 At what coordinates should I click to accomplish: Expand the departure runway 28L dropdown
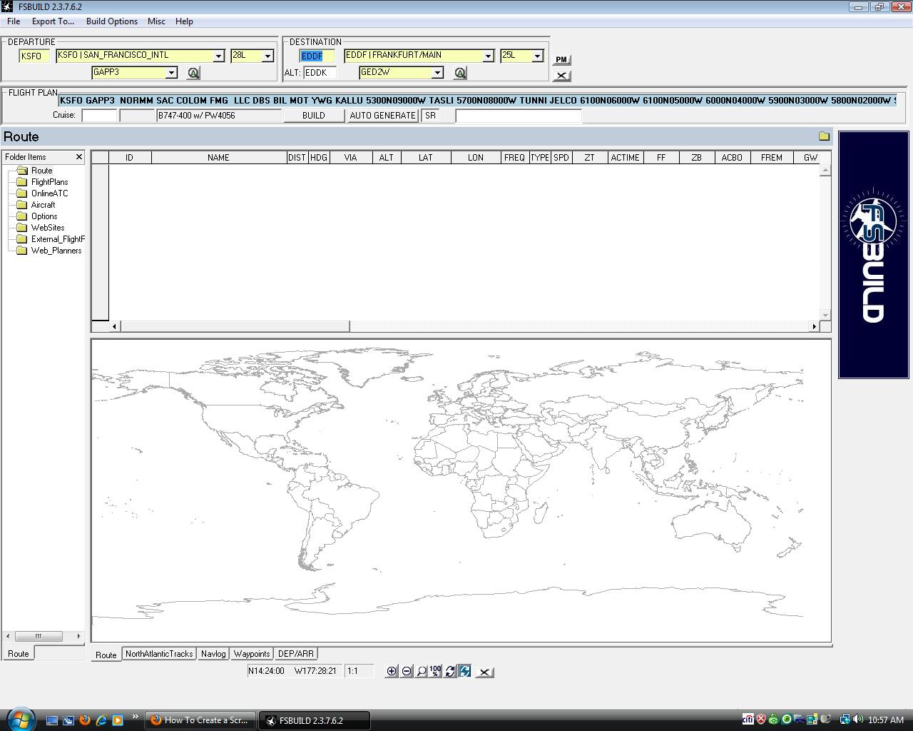tap(267, 56)
